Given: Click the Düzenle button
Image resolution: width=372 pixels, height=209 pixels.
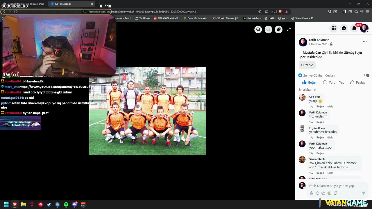Looking at the screenshot, I should [307, 65].
